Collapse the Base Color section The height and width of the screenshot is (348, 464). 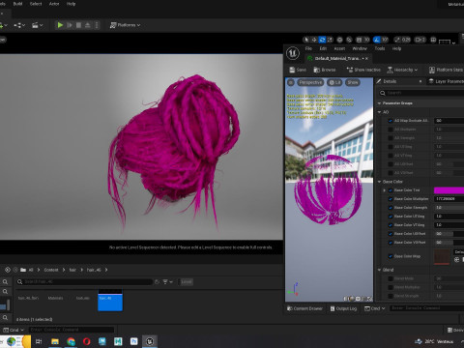[x=379, y=182]
